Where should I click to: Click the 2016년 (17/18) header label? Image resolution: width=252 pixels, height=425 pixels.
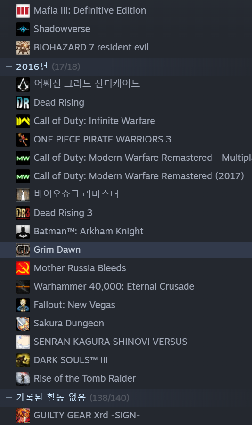click(48, 67)
